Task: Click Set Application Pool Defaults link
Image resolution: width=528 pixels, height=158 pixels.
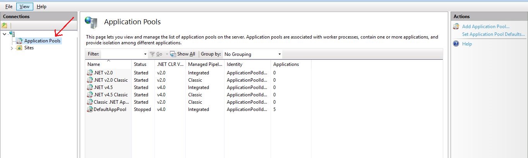Action: 493,34
